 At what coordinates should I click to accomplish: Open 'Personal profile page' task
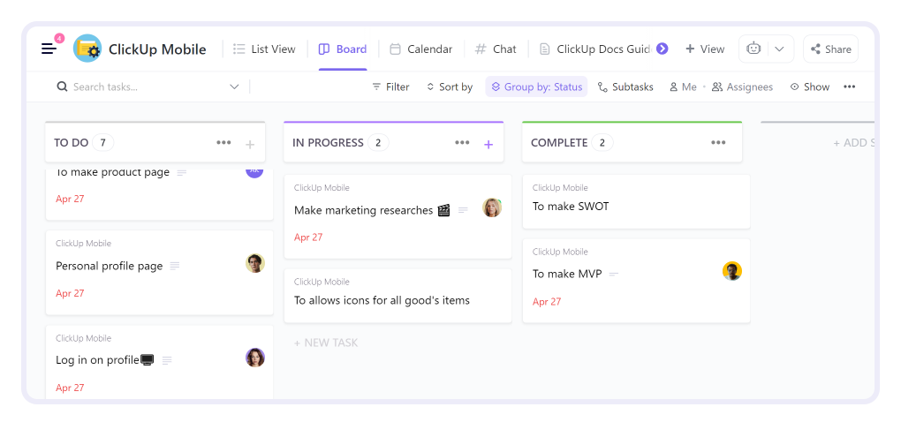110,266
